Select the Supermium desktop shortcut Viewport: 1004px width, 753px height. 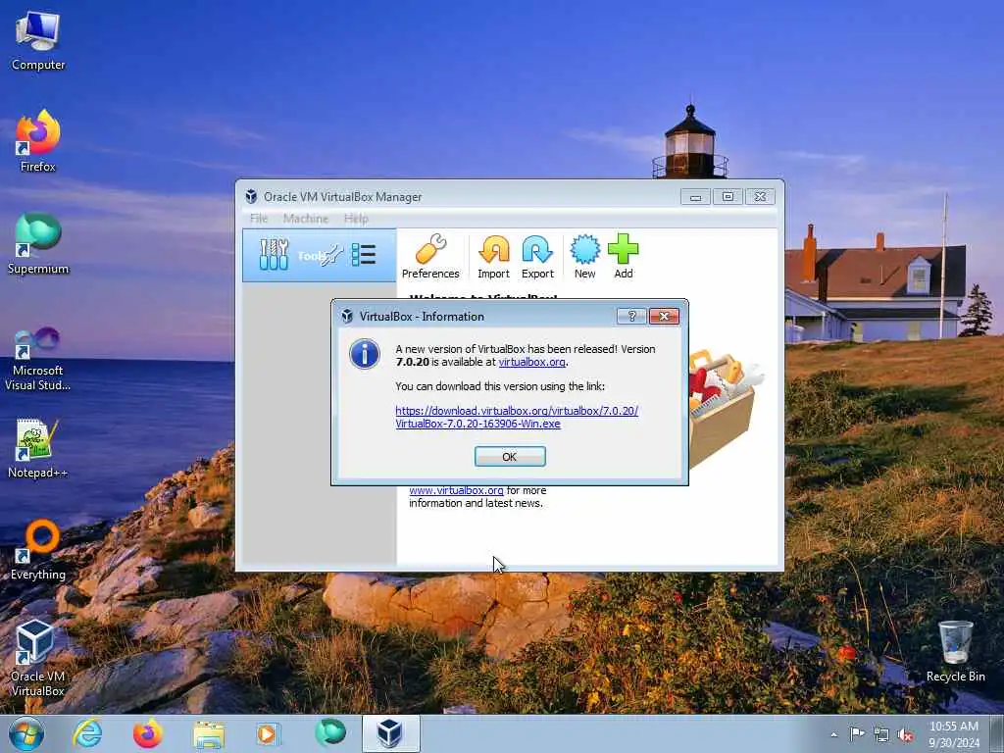pos(38,244)
